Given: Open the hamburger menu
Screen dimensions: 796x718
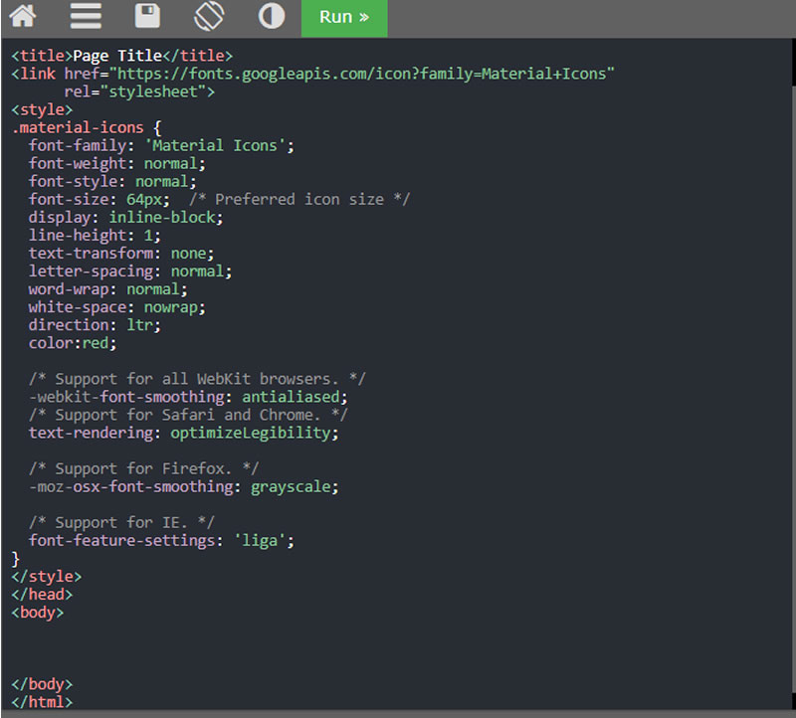Looking at the screenshot, I should pos(86,16).
